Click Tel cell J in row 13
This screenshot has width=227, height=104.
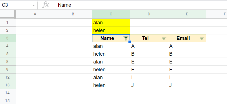tap(149, 85)
